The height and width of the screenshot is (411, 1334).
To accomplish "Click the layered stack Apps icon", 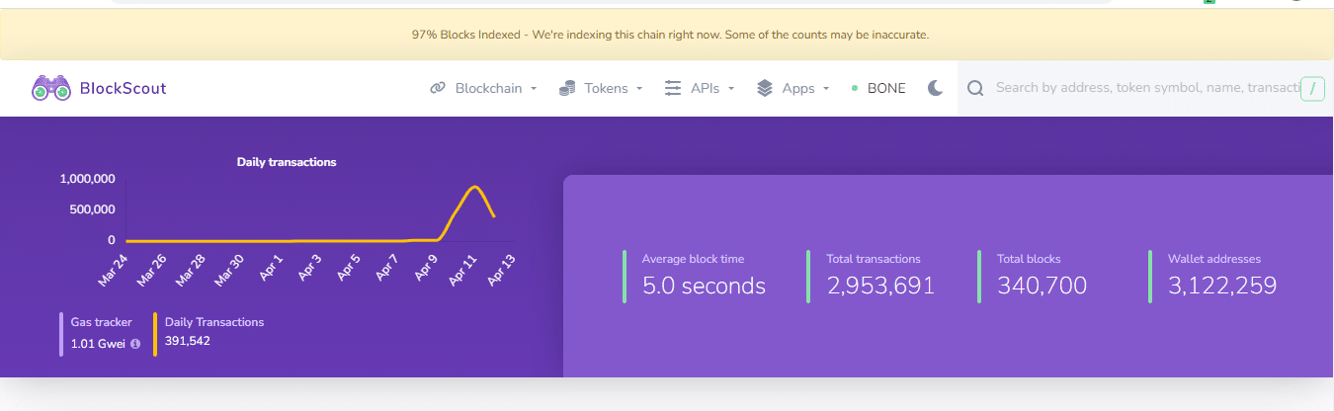I will (x=765, y=88).
